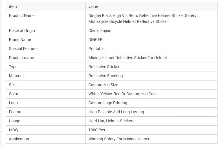This screenshot has width=222, height=146.
Task: Select the 'China, Fujian' origin value
Action: (100, 30)
